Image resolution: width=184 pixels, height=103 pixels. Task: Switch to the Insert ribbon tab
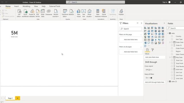point(16,6)
